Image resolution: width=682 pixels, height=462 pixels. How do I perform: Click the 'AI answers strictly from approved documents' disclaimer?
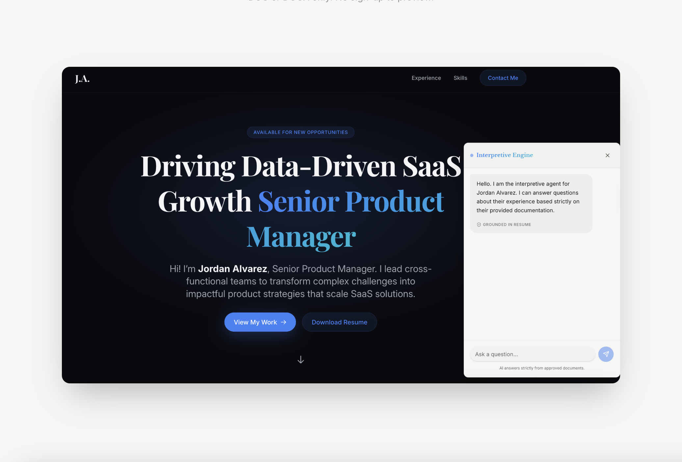point(542,368)
